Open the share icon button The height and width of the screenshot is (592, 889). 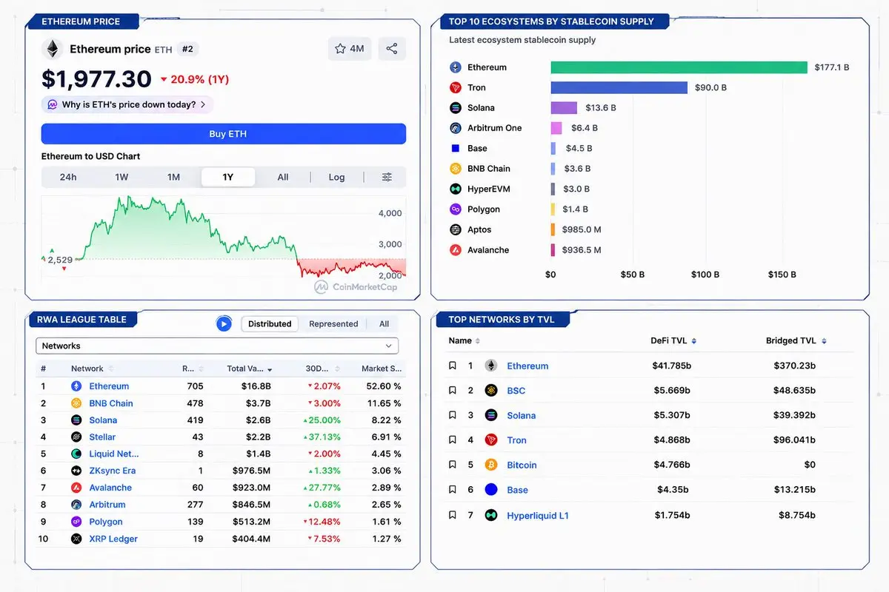point(392,49)
